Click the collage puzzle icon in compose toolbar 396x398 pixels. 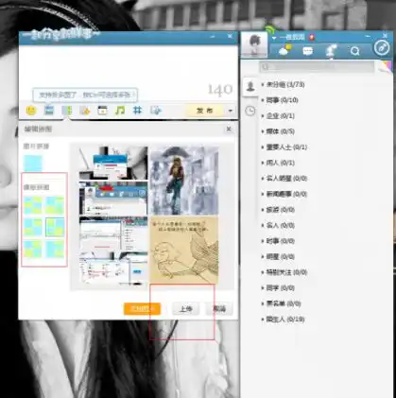[x=67, y=111]
